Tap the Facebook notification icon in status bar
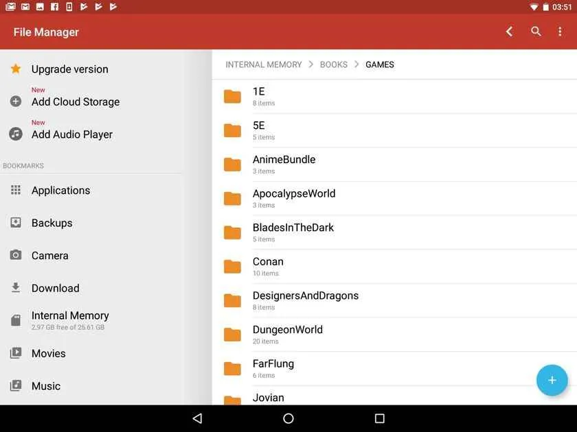The width and height of the screenshot is (577, 432). 54,7
